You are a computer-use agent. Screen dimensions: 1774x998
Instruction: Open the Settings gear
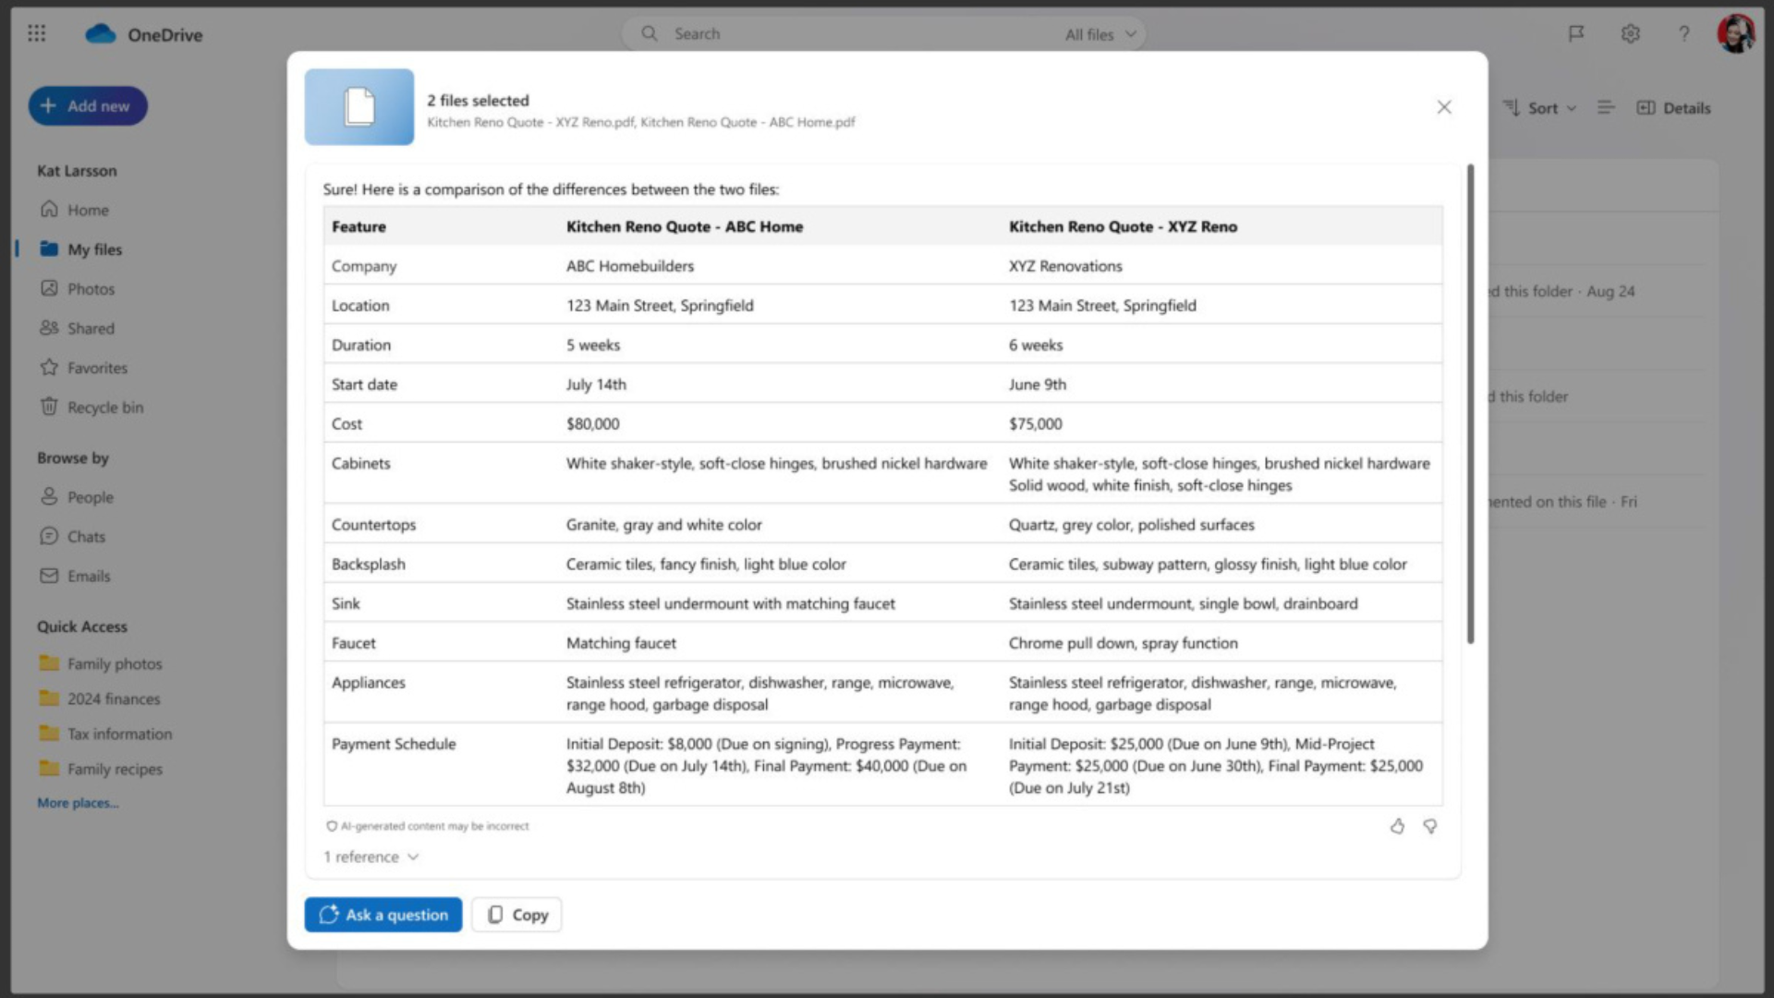(1631, 33)
